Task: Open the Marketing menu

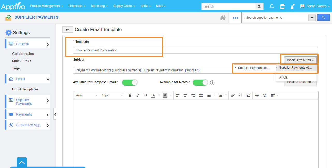Action: click(99, 6)
